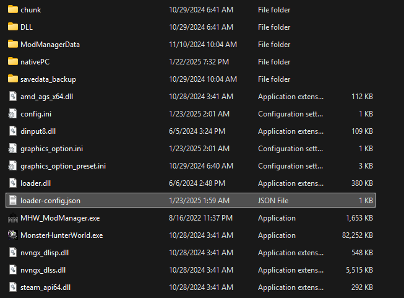404x298 pixels.
Task: Click the chunk folder icon
Action: coord(13,10)
